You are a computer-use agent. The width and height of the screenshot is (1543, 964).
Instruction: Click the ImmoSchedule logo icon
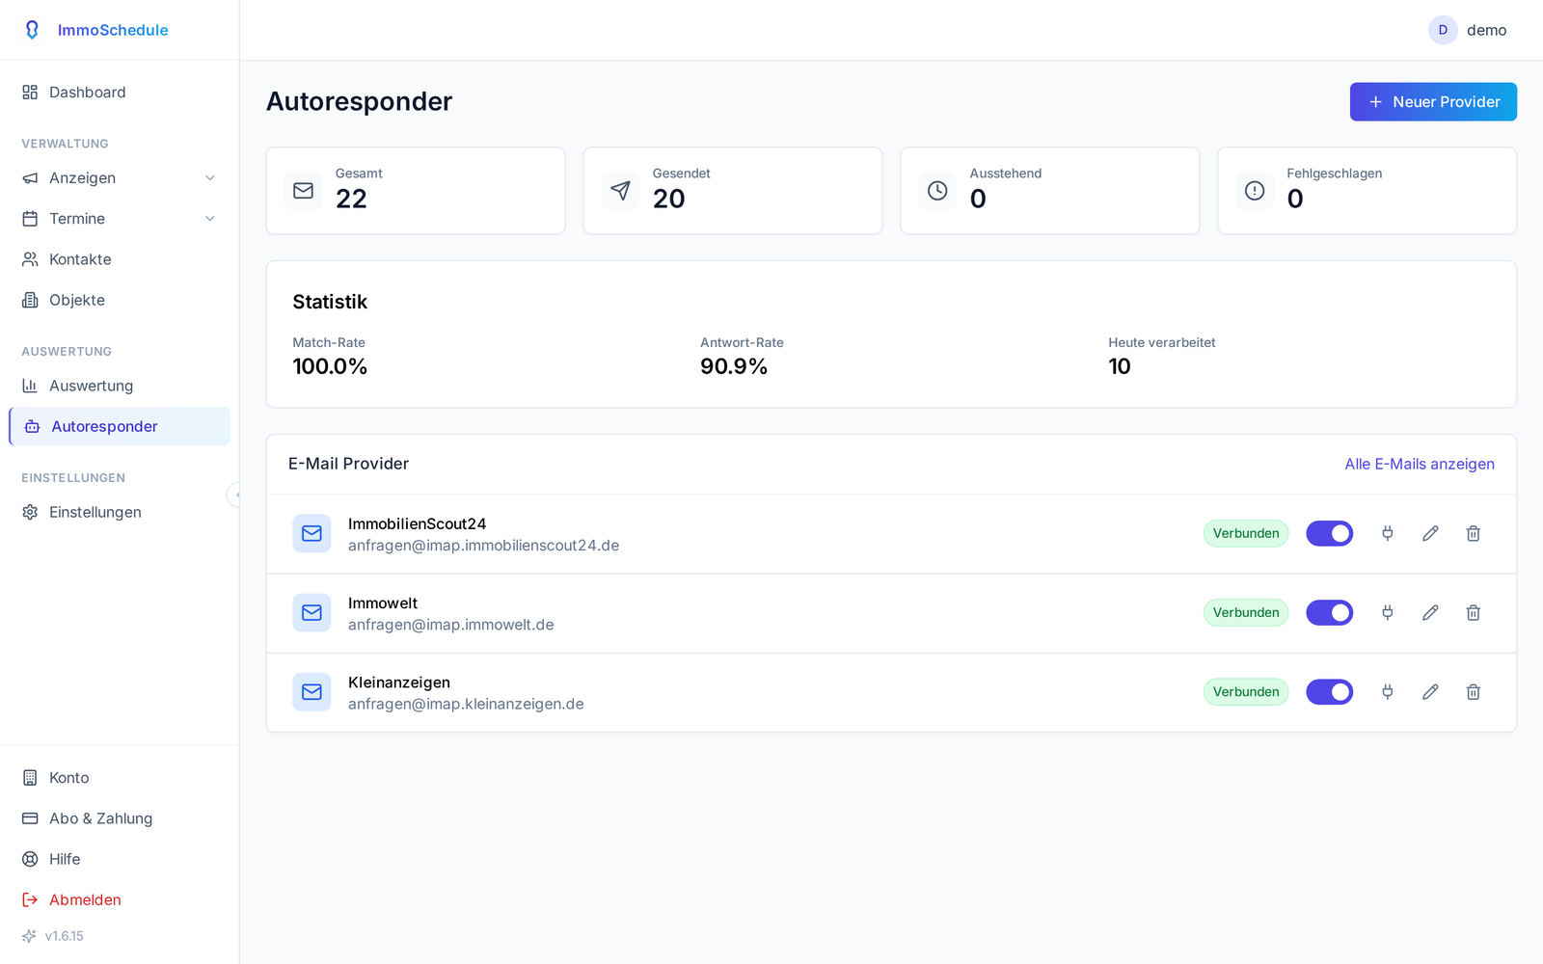tap(32, 30)
